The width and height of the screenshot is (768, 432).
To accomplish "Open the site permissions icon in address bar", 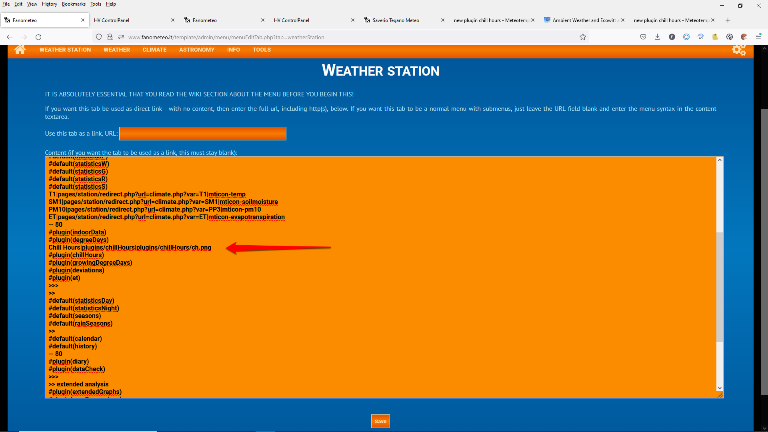I will 121,37.
